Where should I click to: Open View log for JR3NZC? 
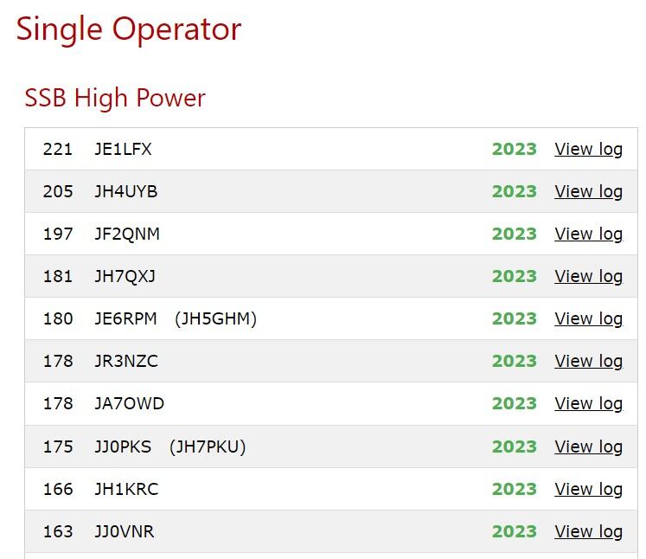[x=588, y=362]
